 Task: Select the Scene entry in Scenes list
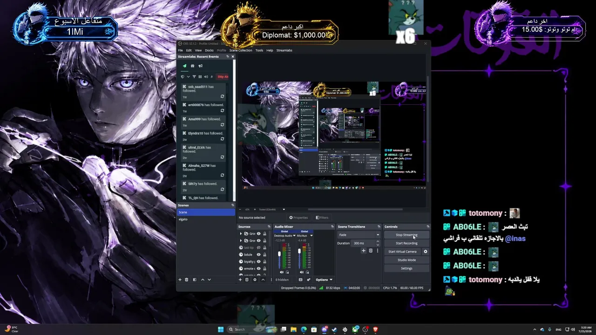pos(206,212)
